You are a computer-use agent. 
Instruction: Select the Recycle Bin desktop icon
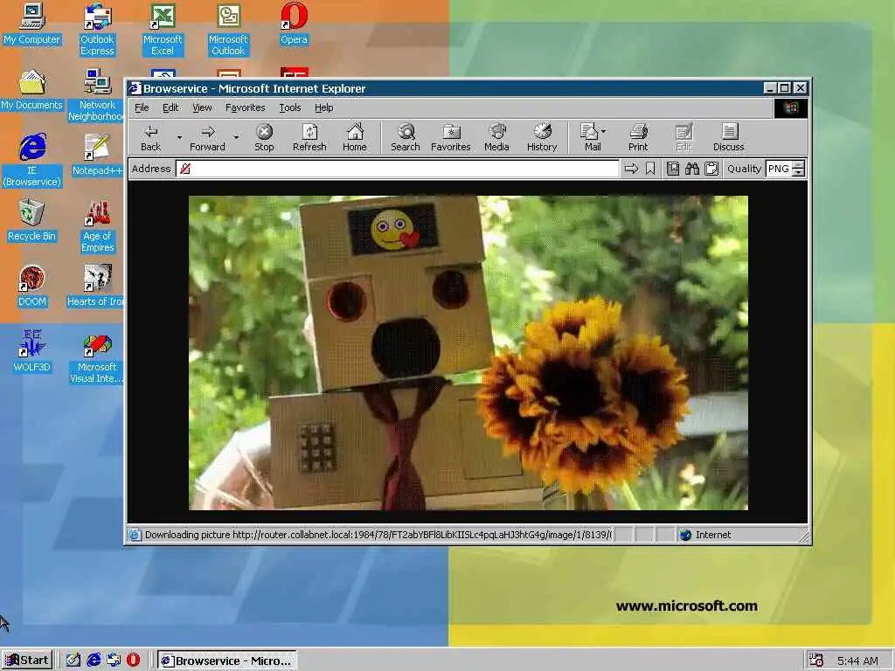tap(31, 221)
